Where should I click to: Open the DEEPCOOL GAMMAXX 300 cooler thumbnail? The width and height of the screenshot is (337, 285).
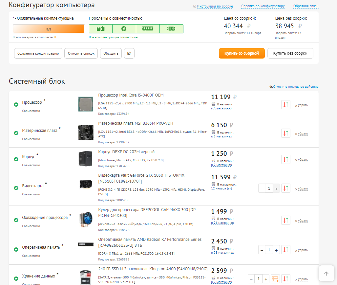[86, 220]
